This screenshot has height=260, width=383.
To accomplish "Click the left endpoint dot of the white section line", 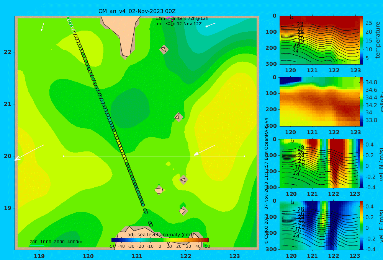I will [64, 156].
